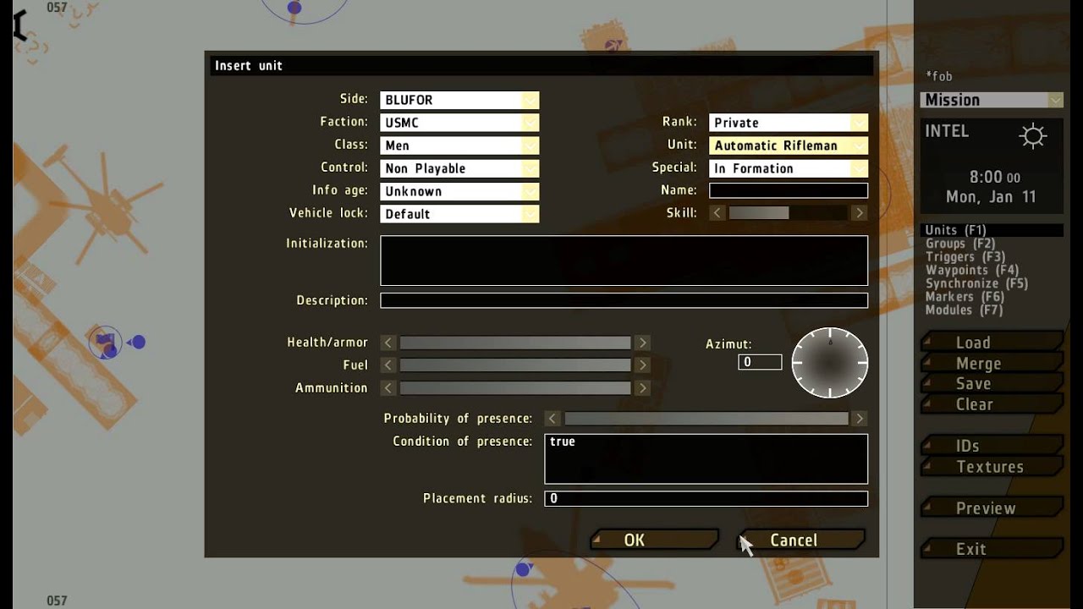Select Units (F1) mode
This screenshot has width=1083, height=609.
point(992,230)
